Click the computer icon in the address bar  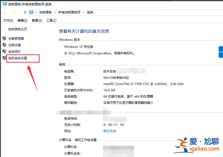31,12
